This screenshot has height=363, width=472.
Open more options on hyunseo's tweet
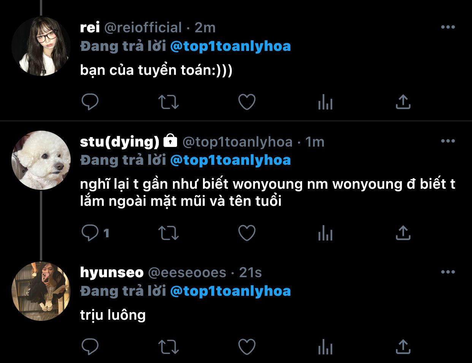[x=448, y=272]
